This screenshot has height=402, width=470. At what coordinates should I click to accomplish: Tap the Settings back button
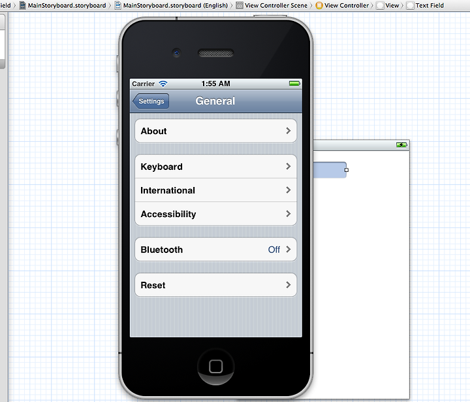[x=151, y=101]
